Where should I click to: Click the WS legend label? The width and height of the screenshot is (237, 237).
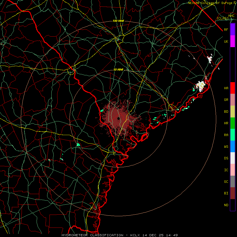(226, 147)
